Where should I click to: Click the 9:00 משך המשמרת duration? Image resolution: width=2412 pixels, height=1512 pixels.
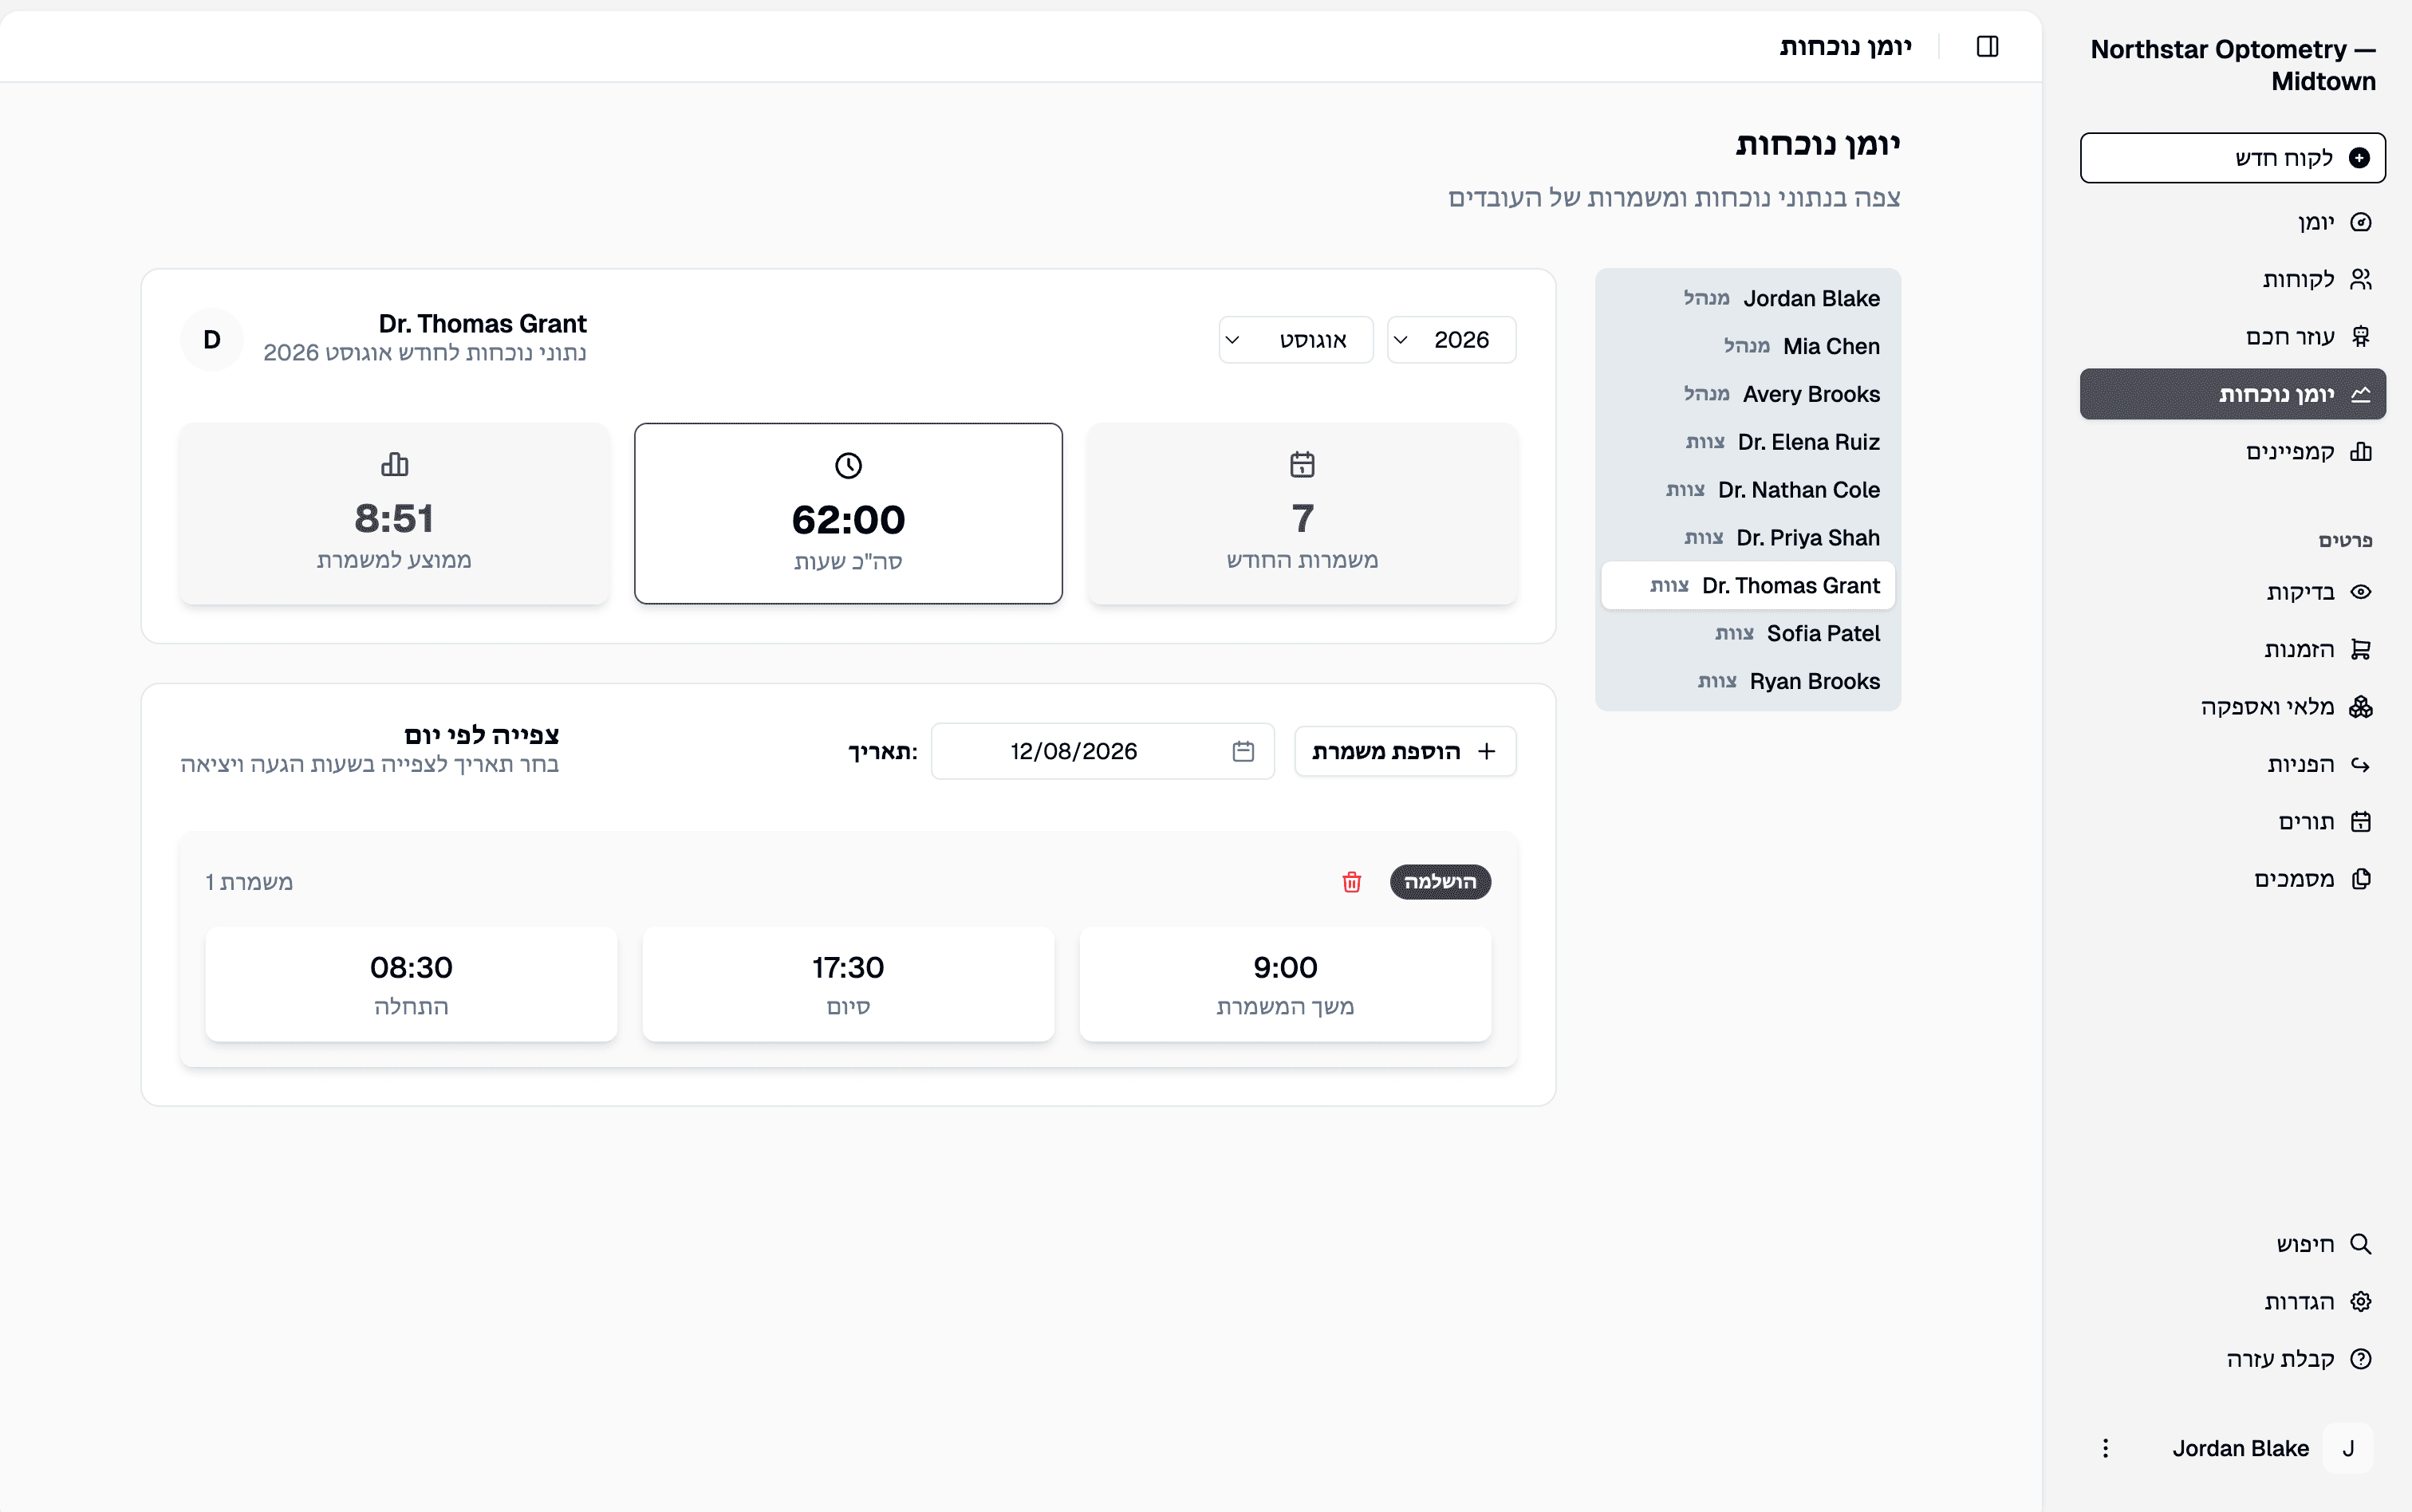click(x=1285, y=984)
